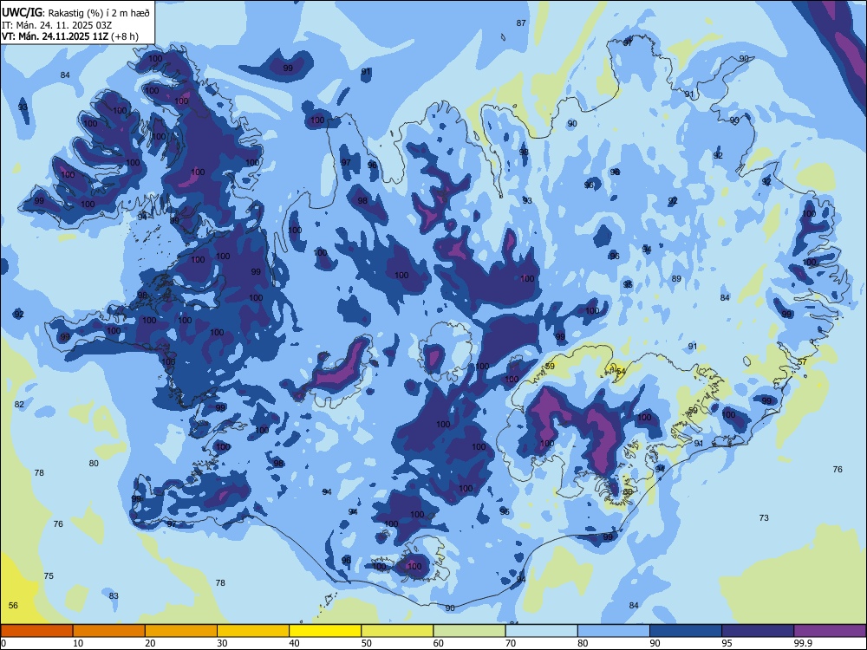
Task: Click the 50–60 pale yellow legend swatch
Action: pos(397,631)
